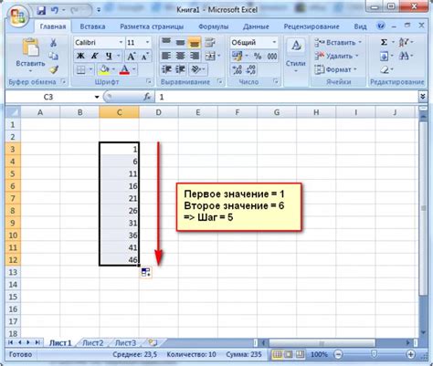Switch to Page Layout view in the status bar
Image resolution: width=433 pixels, height=366 pixels.
click(x=289, y=354)
